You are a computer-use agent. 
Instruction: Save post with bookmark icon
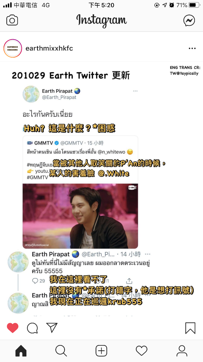pyautogui.click(x=190, y=328)
